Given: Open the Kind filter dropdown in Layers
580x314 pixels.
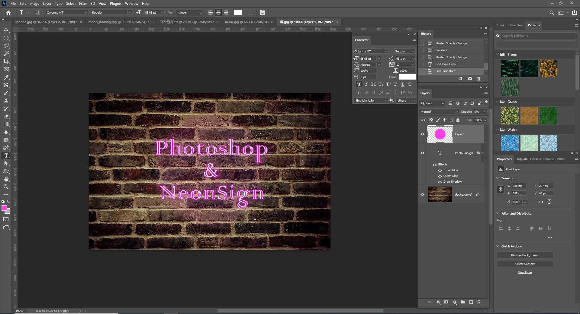Looking at the screenshot, I should click(433, 103).
